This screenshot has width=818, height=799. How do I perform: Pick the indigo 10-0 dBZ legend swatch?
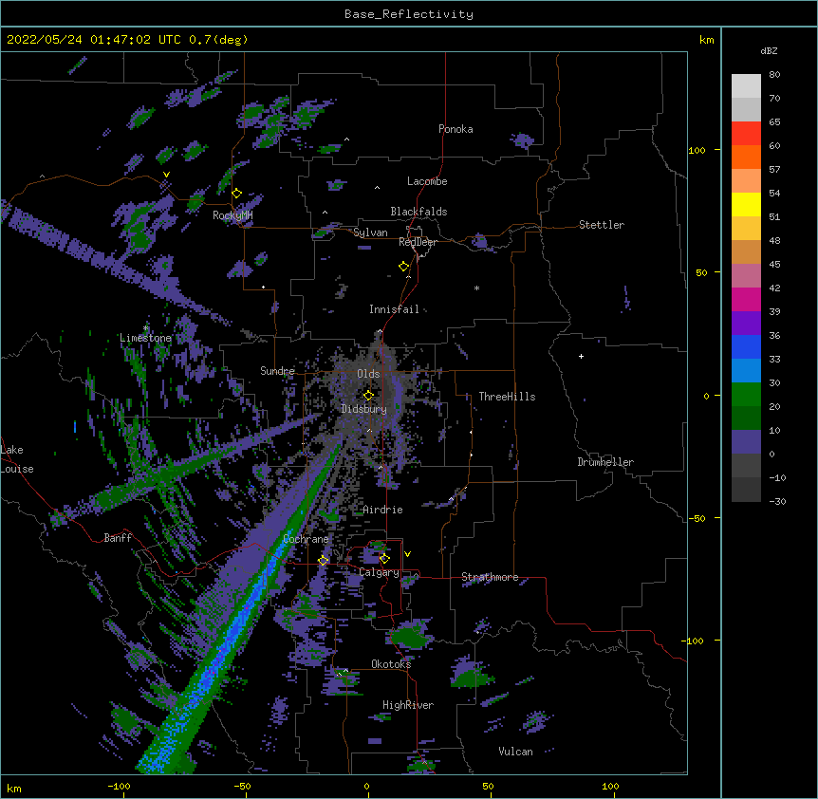[x=746, y=442]
